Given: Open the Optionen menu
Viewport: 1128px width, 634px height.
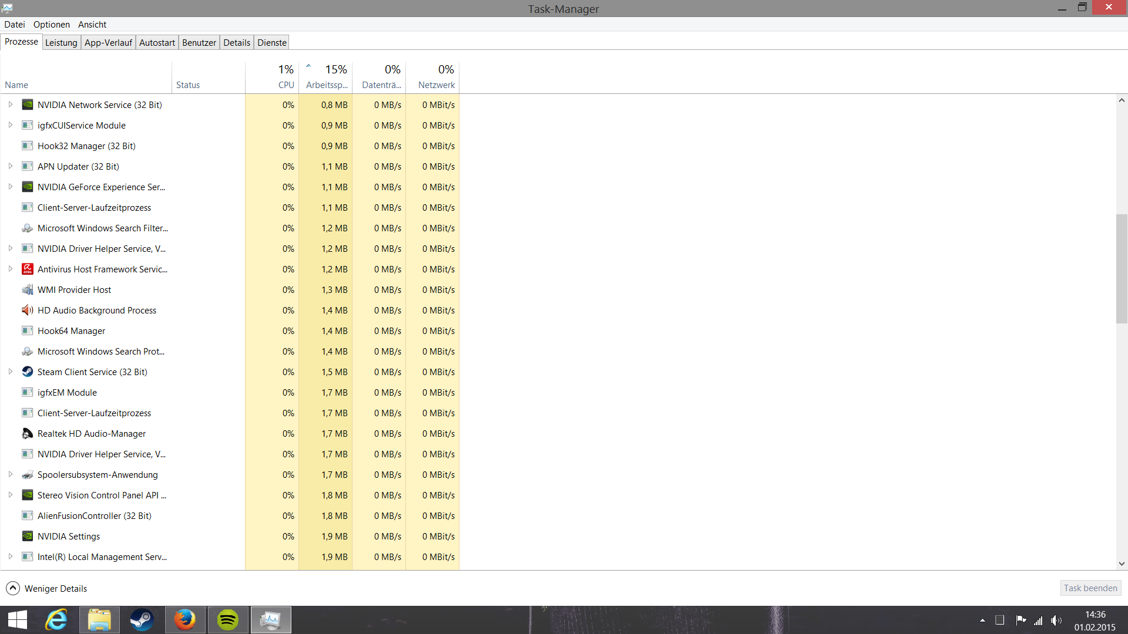Looking at the screenshot, I should point(51,24).
